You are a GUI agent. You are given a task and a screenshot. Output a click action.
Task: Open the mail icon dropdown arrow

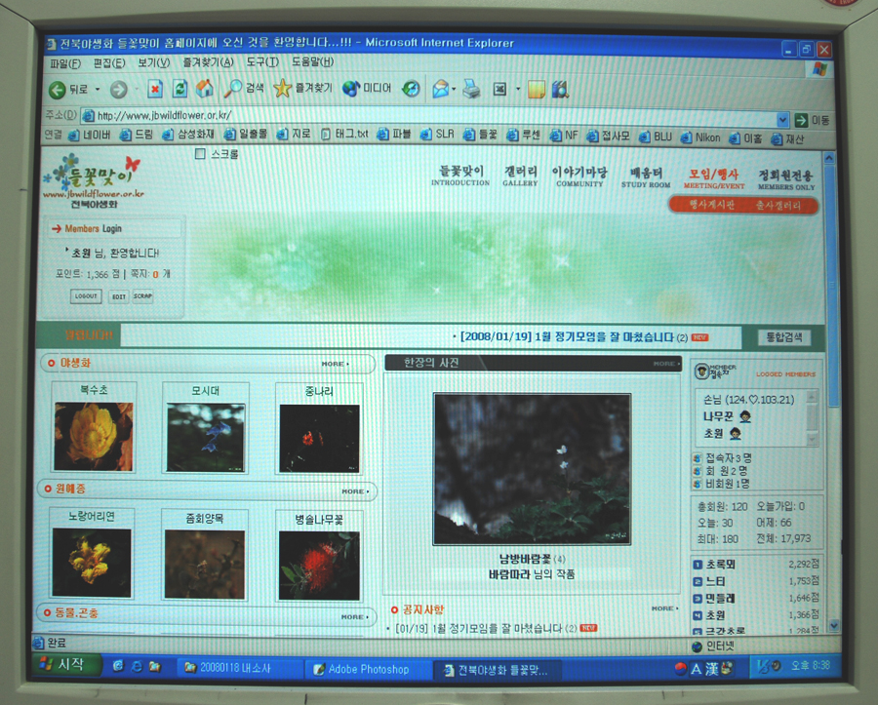click(x=454, y=89)
